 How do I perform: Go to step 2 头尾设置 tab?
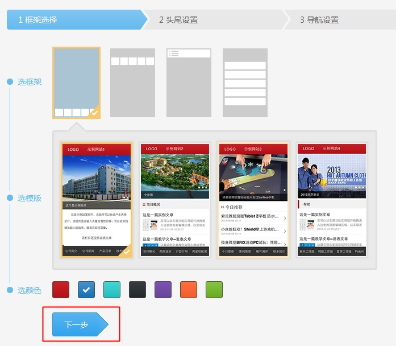(216, 20)
